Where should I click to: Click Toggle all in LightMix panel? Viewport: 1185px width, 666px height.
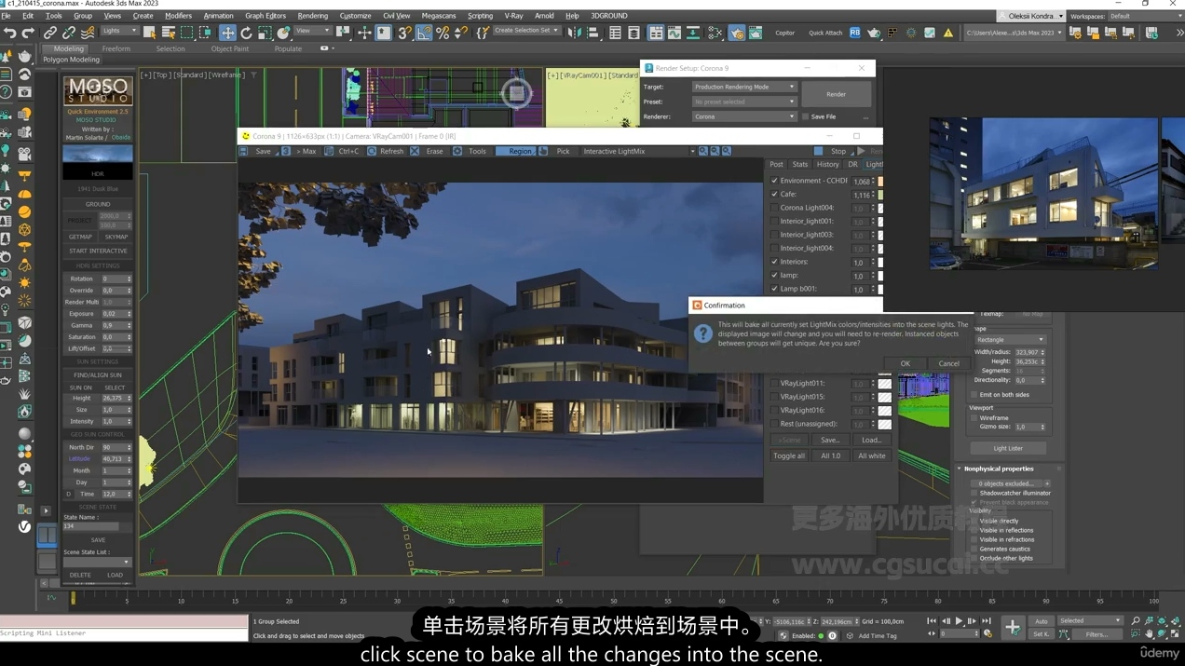[789, 456]
